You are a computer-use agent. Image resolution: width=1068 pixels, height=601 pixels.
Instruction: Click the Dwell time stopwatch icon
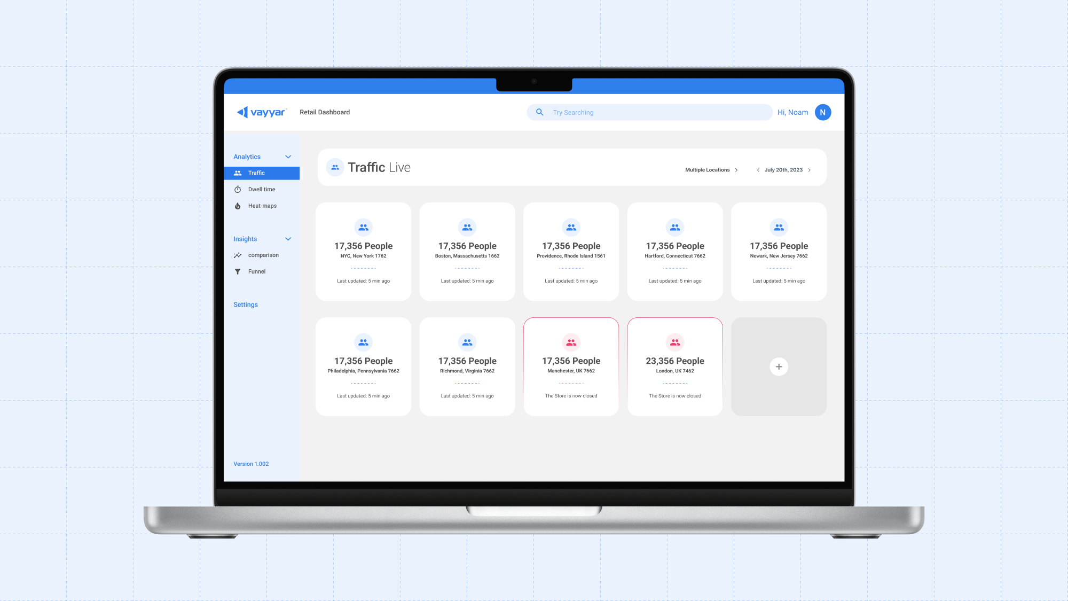coord(238,190)
